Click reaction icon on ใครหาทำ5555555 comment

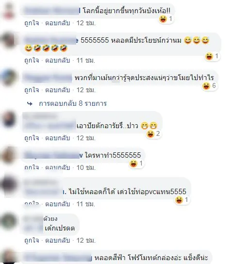pos(133,164)
